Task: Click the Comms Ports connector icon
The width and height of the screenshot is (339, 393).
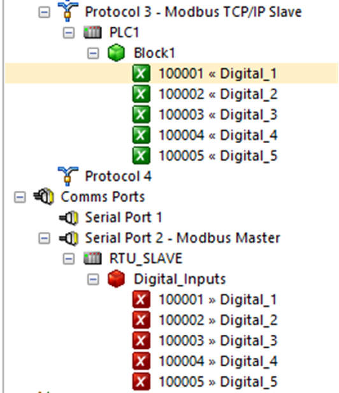Action: (x=44, y=196)
